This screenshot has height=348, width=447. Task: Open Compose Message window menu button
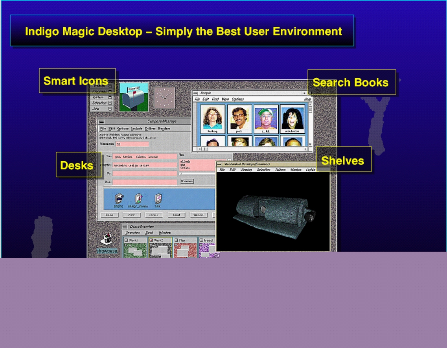click(x=101, y=122)
